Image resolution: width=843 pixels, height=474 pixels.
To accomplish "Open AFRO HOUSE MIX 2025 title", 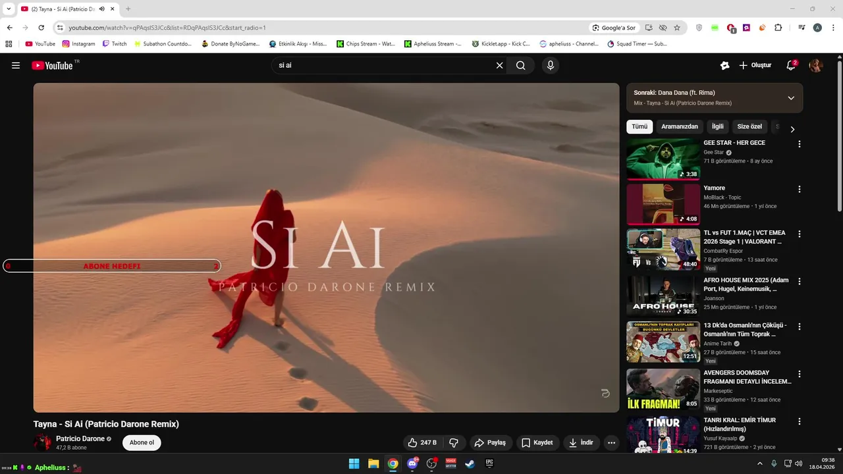I will 746,284.
